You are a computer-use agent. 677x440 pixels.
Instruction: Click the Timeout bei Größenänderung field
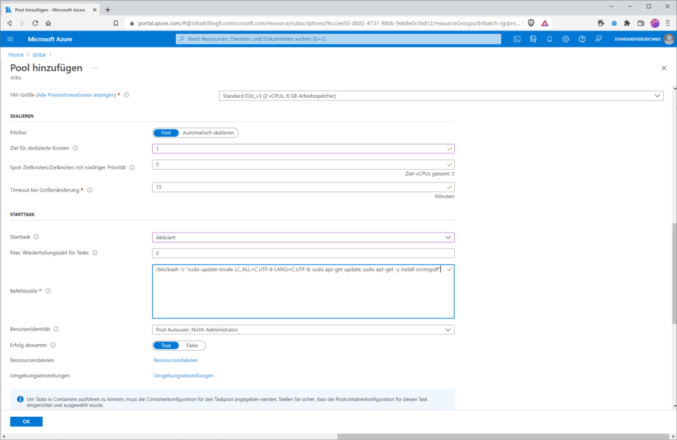pyautogui.click(x=303, y=187)
